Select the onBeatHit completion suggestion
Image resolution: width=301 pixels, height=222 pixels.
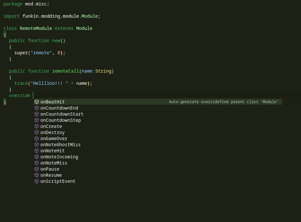point(52,102)
